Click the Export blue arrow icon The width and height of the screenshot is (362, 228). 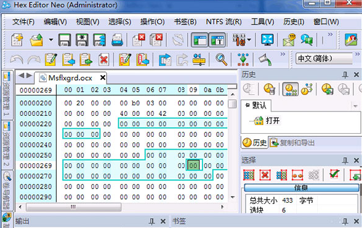pos(165,60)
